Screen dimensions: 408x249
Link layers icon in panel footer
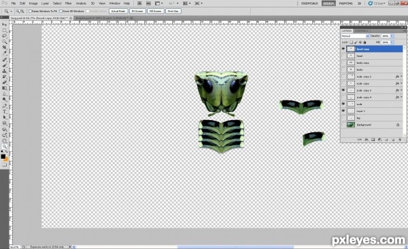360,140
